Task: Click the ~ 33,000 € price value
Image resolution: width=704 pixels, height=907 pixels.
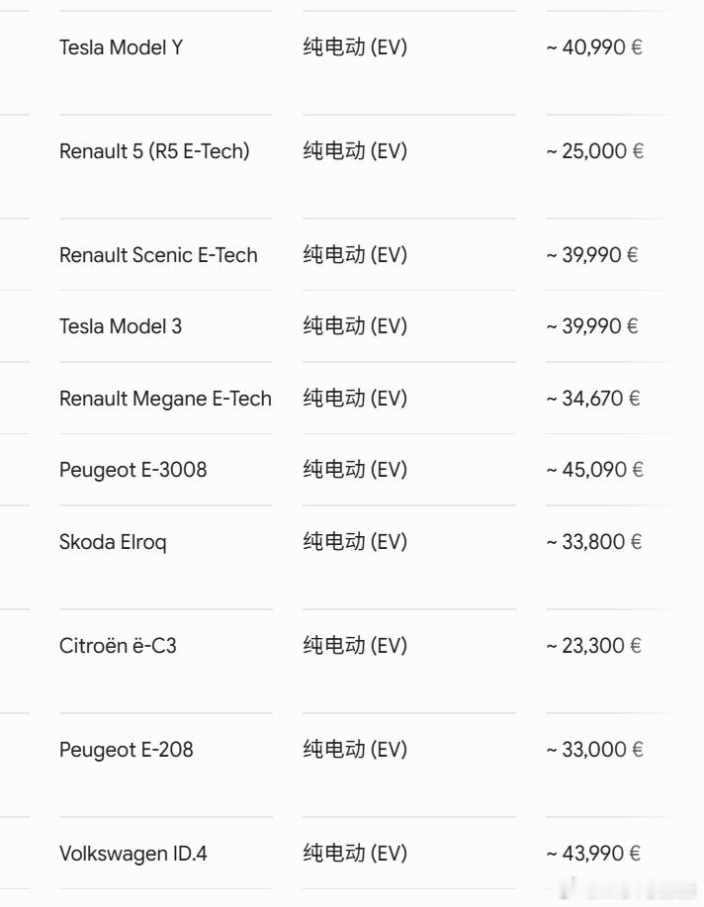Action: click(594, 750)
